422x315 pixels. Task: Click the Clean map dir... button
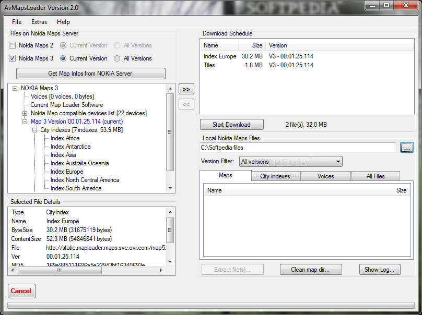[311, 270]
